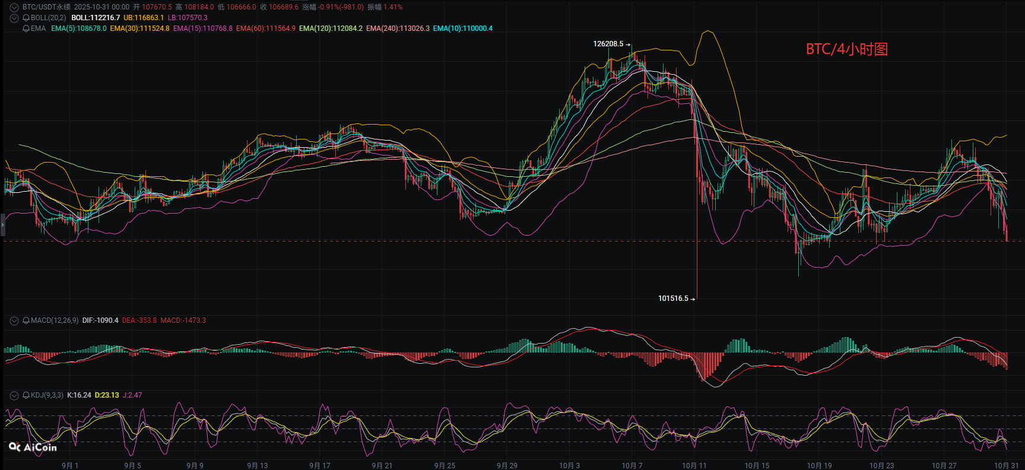Select the EMA(5) legend value

coord(79,28)
